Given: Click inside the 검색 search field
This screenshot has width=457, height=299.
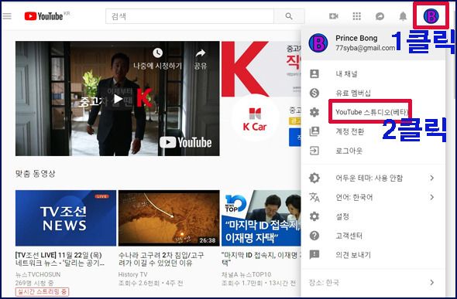Looking at the screenshot, I should 190,16.
